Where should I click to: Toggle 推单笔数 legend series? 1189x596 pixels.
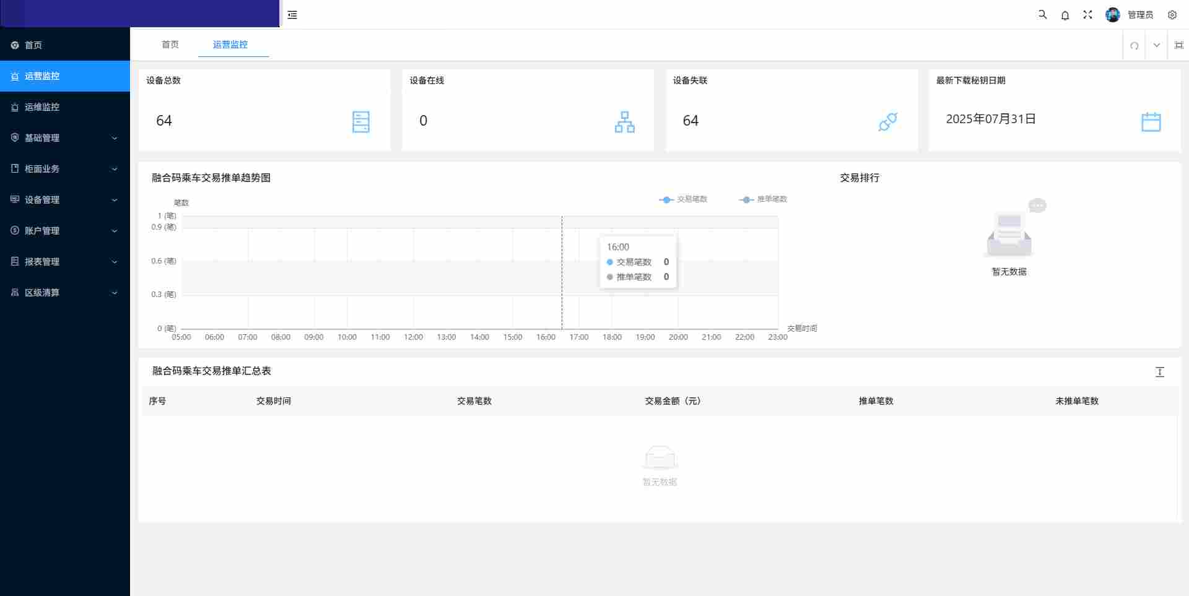click(x=763, y=199)
